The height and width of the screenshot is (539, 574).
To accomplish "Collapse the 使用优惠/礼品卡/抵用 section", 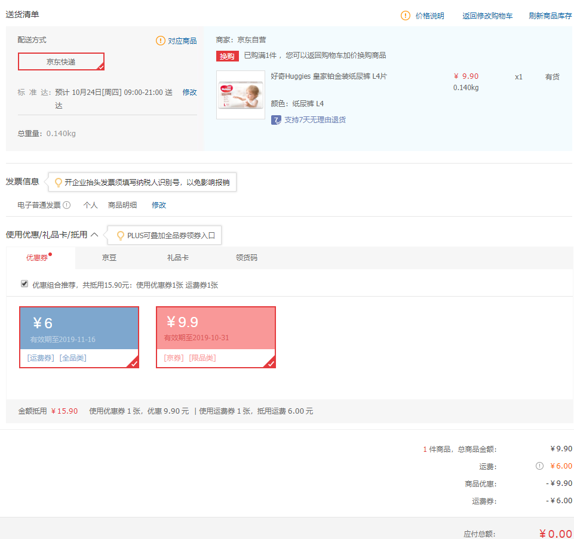I will pos(94,235).
